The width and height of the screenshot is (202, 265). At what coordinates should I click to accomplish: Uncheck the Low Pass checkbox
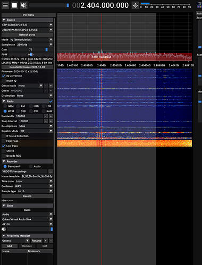tap(4, 146)
